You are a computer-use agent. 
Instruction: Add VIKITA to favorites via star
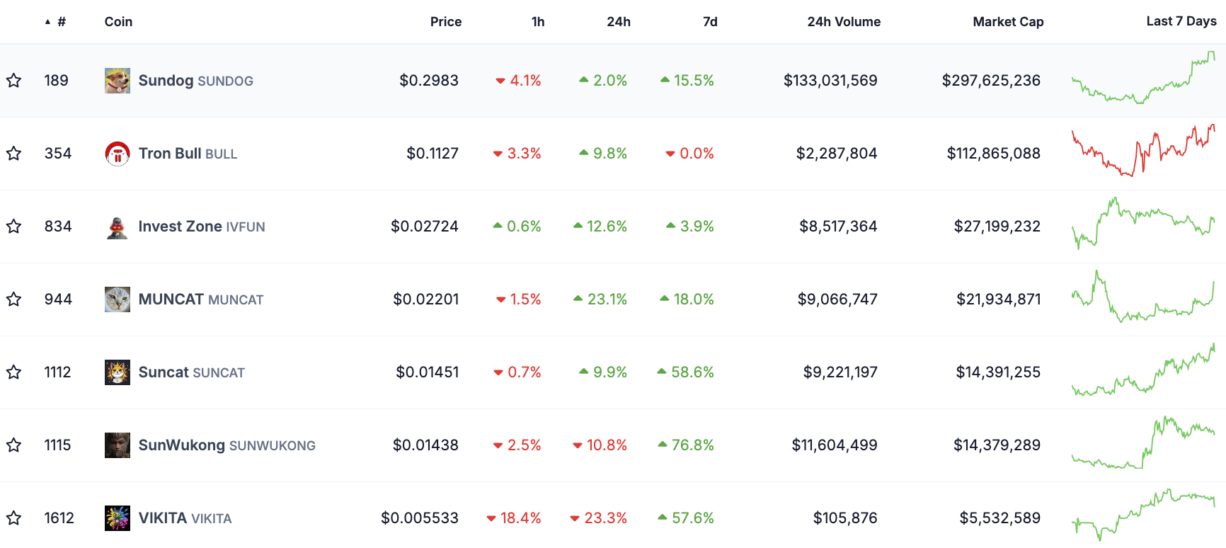click(x=13, y=518)
